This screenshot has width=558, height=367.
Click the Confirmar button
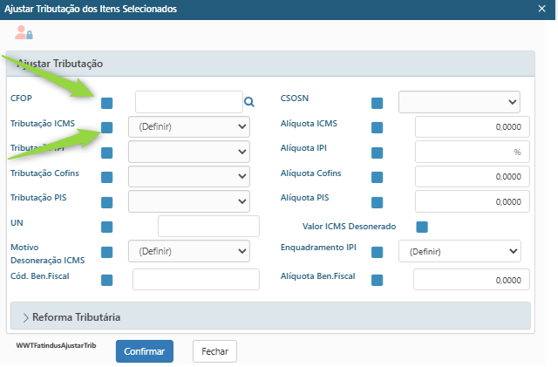click(145, 351)
